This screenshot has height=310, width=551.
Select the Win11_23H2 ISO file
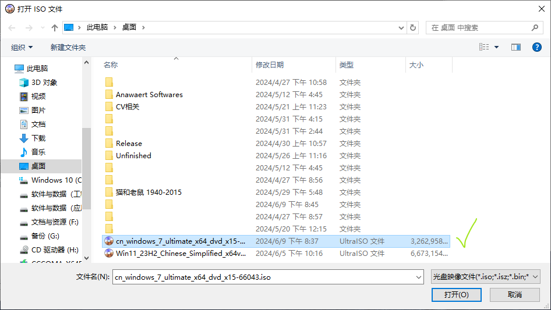click(x=180, y=254)
